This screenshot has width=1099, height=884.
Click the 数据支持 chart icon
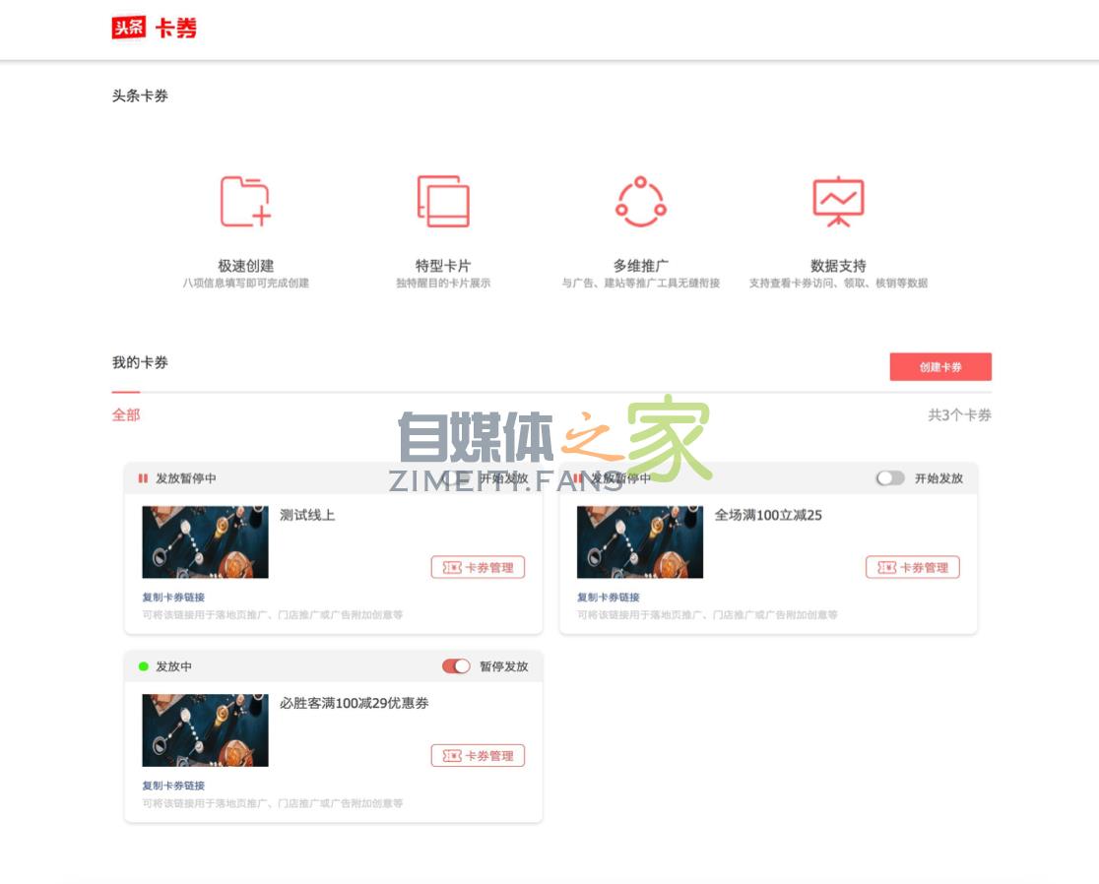(838, 201)
